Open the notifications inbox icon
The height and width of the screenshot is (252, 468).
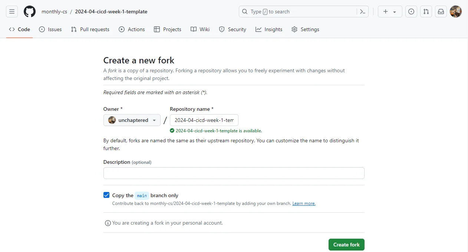pos(441,11)
